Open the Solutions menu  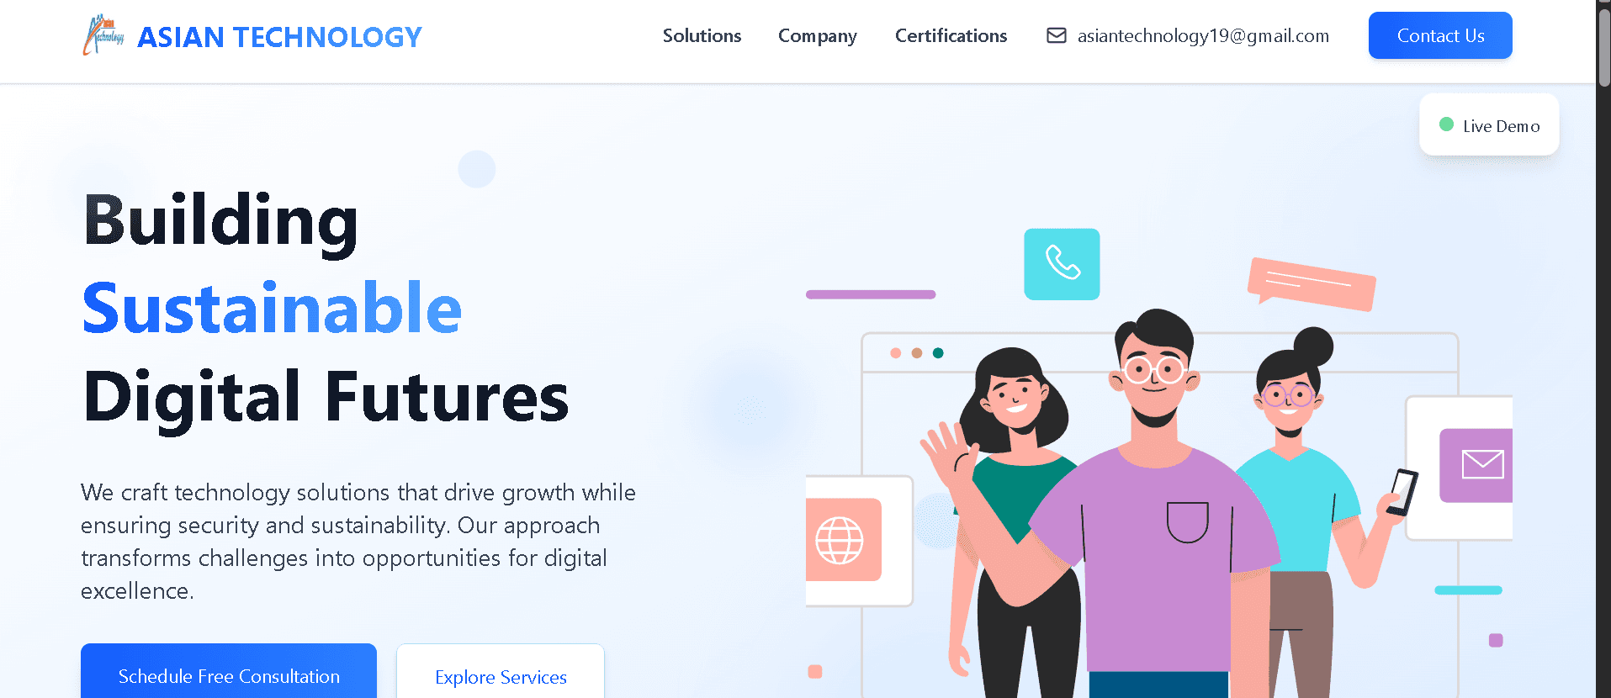[x=702, y=35]
